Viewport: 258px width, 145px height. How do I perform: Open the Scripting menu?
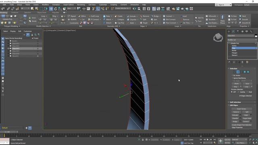[x=114, y=5]
